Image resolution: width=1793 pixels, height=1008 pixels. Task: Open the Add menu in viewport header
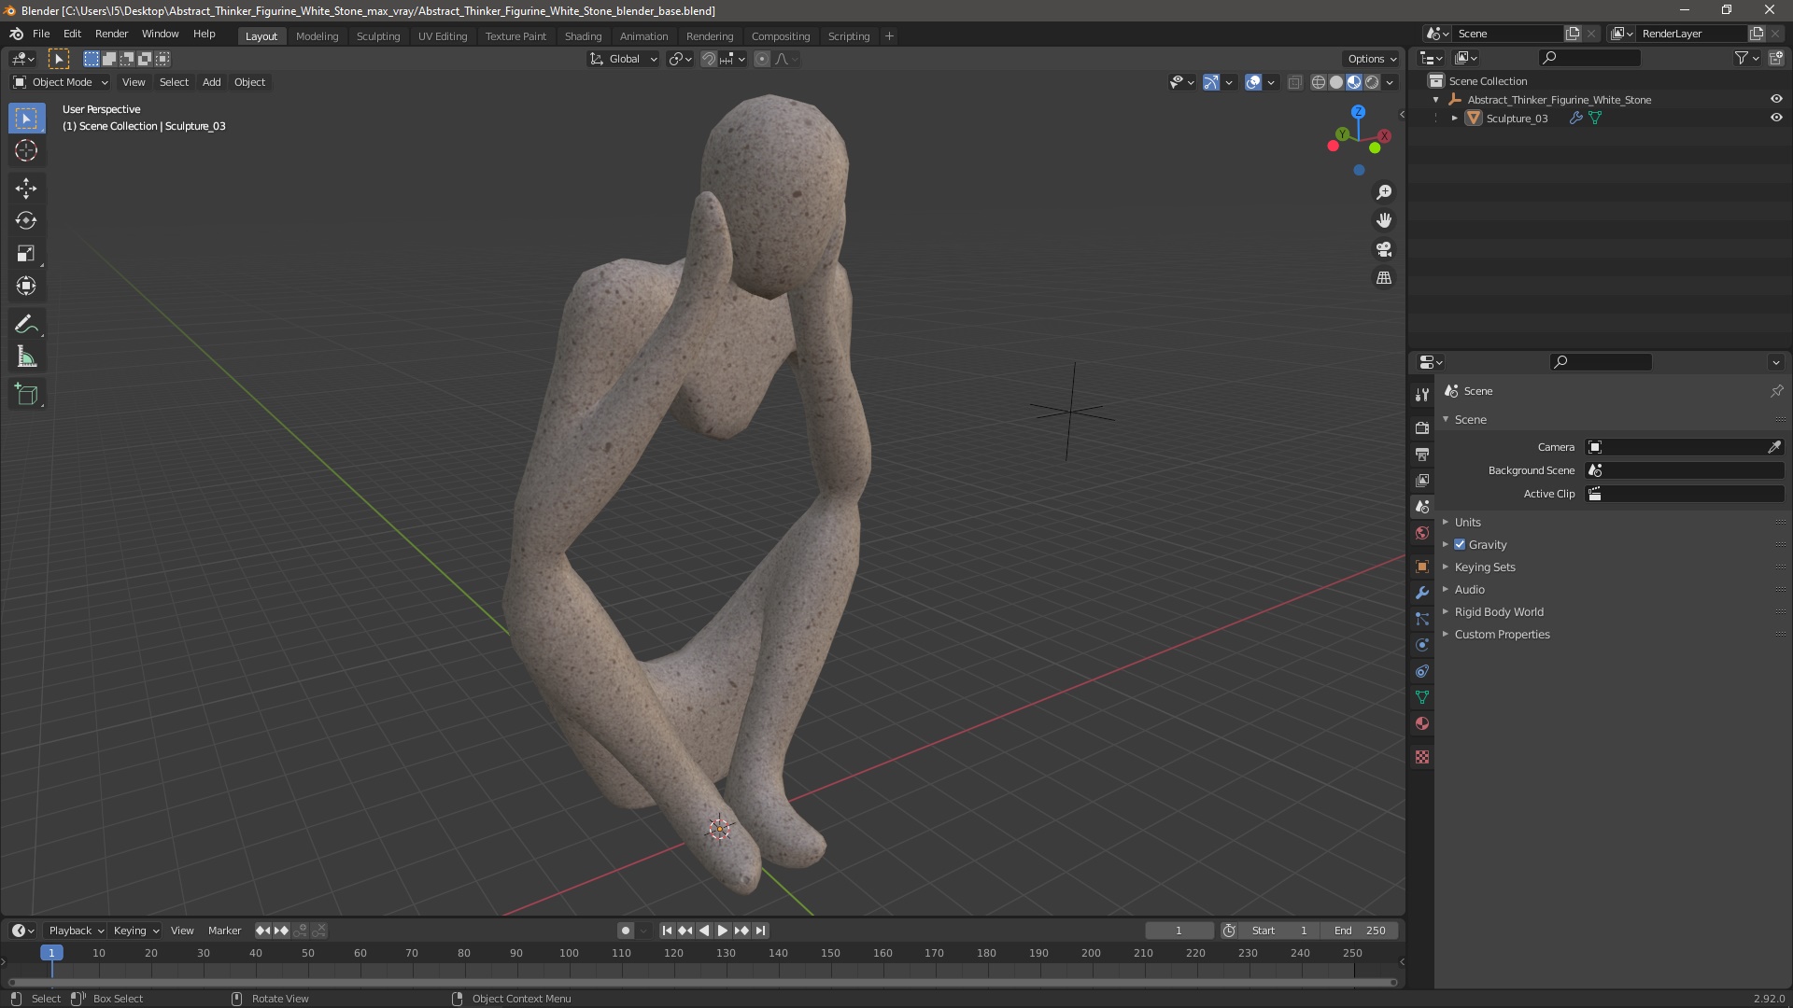pos(212,82)
